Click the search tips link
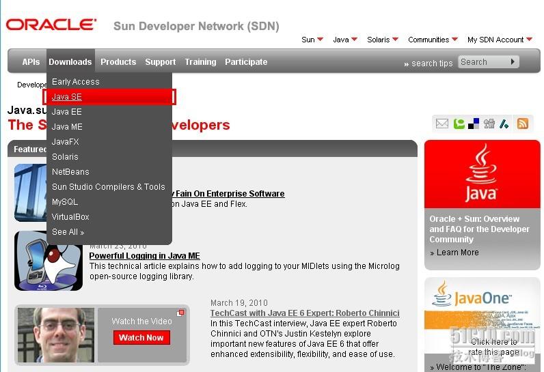 pyautogui.click(x=429, y=63)
